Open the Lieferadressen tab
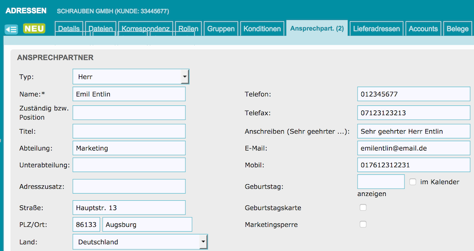This screenshot has width=474, height=251. pyautogui.click(x=376, y=29)
